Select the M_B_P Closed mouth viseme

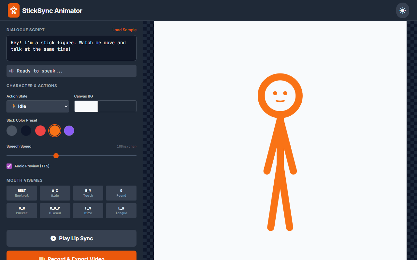click(55, 210)
